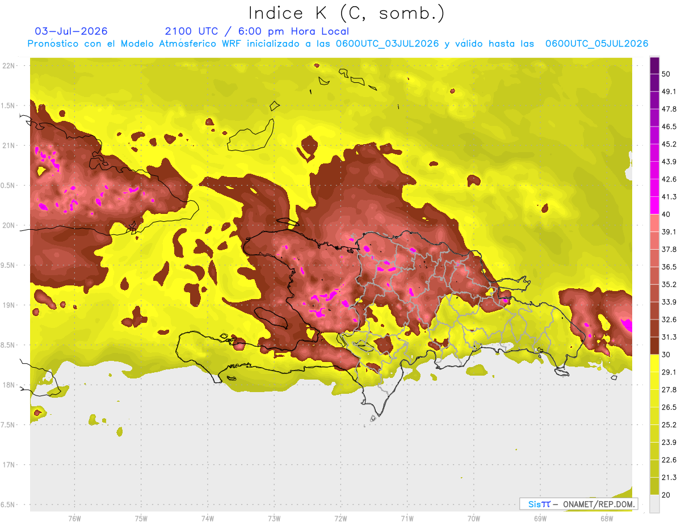Screen dimensions: 681x526
Task: Click the colorbar value "47.8"
Action: coord(669,109)
